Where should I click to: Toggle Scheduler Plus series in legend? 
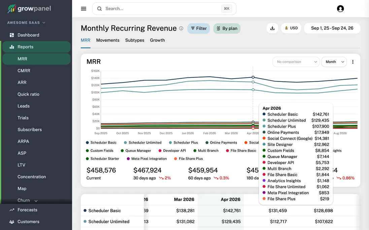coord(183,142)
